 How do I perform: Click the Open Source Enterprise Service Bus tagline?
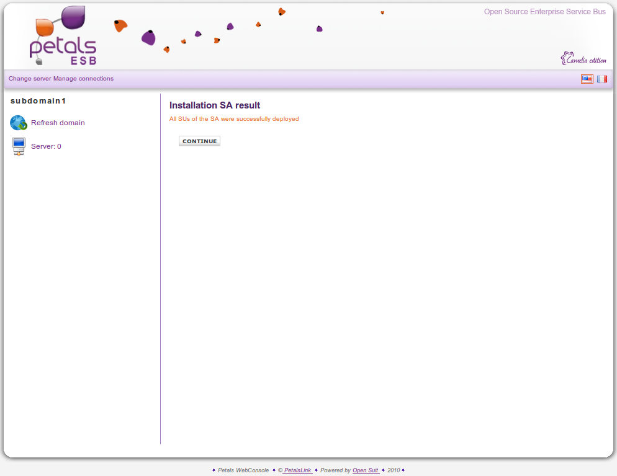point(544,12)
